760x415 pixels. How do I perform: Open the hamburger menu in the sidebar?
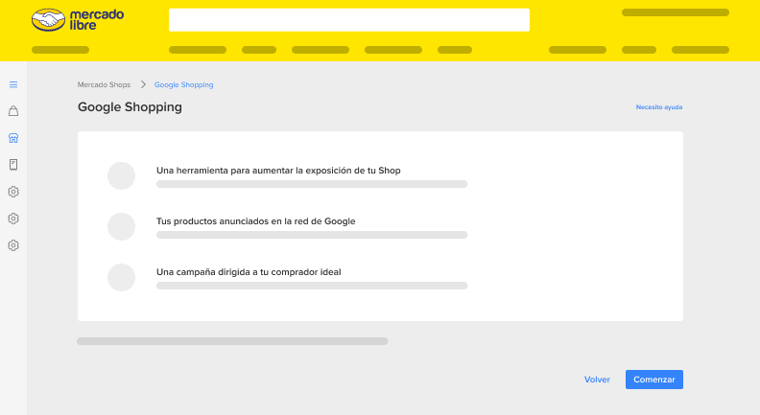click(x=13, y=84)
